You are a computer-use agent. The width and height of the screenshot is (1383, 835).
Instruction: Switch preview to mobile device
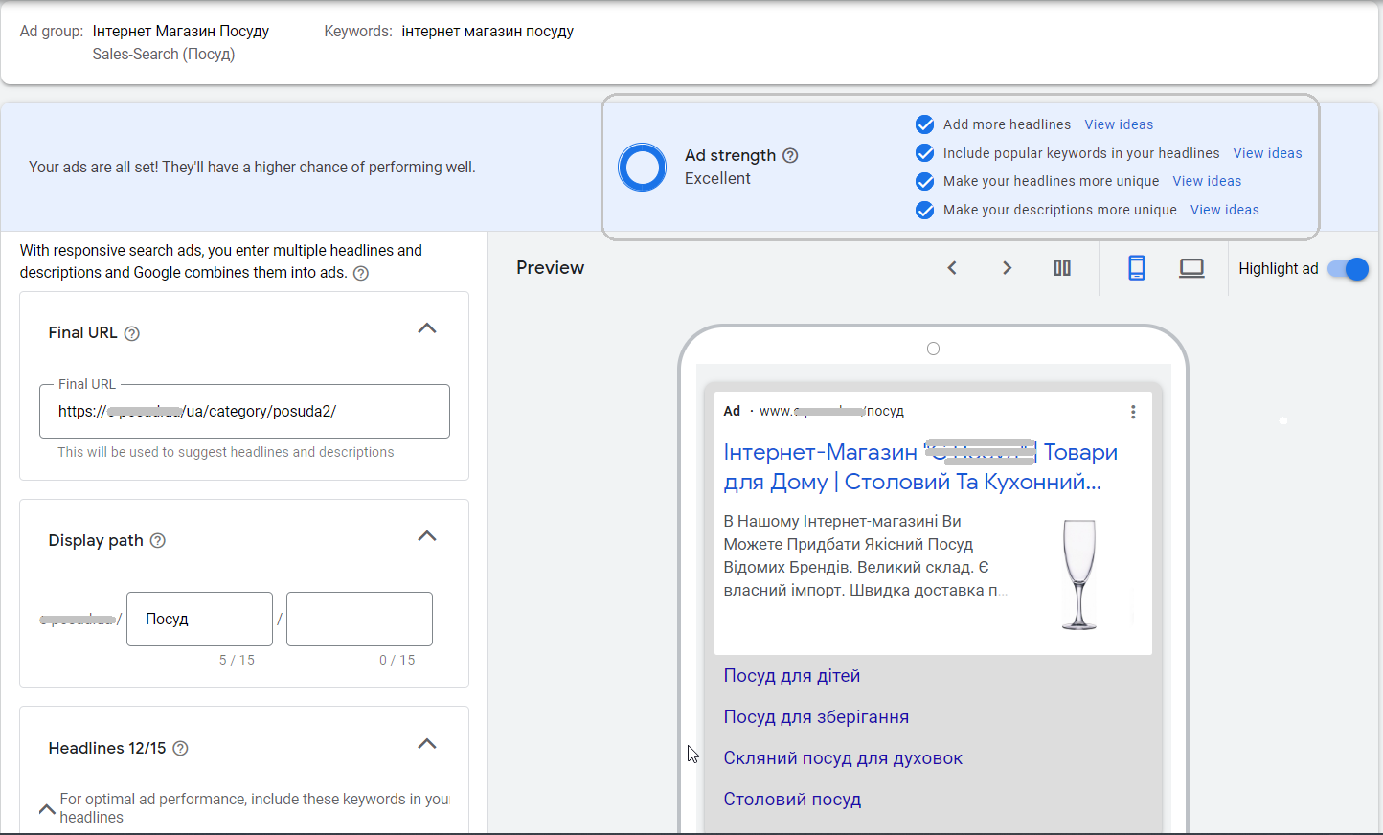[1137, 268]
